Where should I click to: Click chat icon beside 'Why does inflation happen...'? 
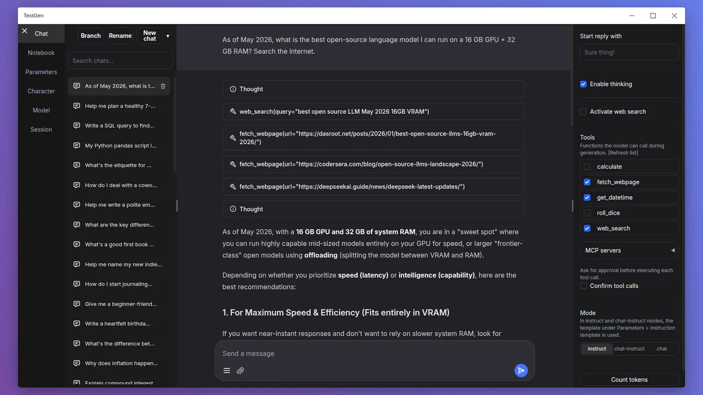(x=77, y=363)
